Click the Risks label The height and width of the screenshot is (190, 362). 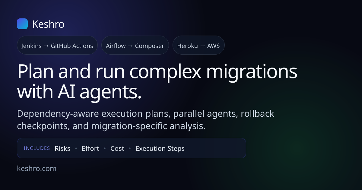click(62, 148)
